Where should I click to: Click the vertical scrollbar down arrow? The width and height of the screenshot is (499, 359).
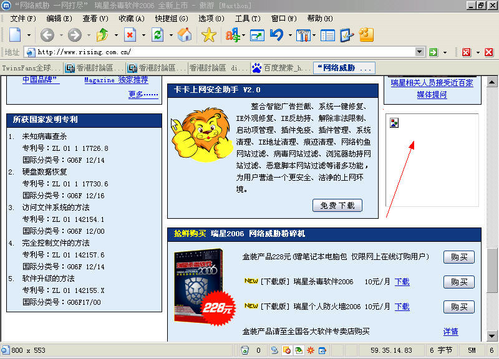tap(492, 336)
